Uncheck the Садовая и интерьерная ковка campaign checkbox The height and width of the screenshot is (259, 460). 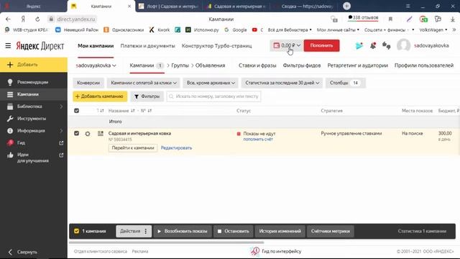(77, 133)
